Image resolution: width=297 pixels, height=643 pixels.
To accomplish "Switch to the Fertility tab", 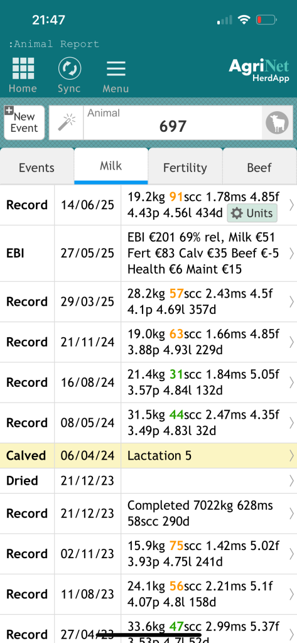I will [185, 166].
